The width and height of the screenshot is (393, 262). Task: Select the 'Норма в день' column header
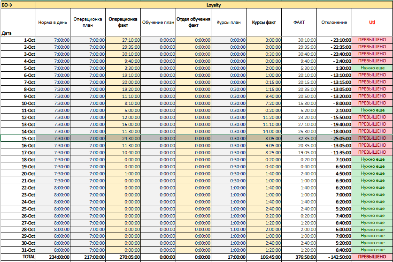pos(53,22)
